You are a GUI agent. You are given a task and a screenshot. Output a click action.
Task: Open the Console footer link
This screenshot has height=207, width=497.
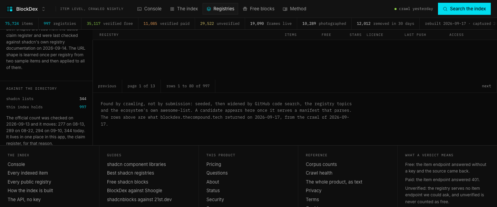16,165
